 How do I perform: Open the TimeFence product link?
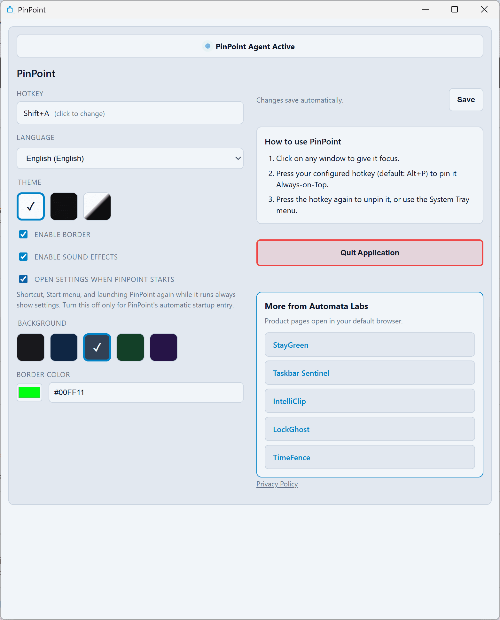point(370,457)
